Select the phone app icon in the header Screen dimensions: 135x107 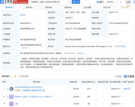click(117, 2)
